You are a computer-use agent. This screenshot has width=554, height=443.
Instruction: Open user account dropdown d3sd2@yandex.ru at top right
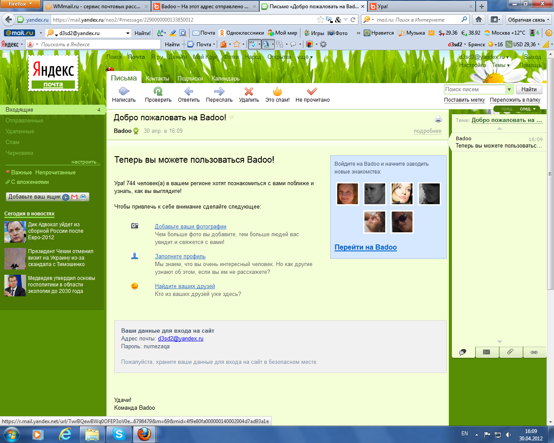[484, 57]
